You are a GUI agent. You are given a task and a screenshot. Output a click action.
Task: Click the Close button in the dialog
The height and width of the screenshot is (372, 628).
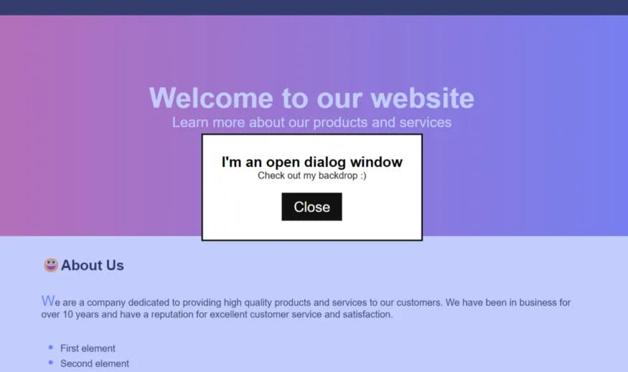pyautogui.click(x=311, y=207)
